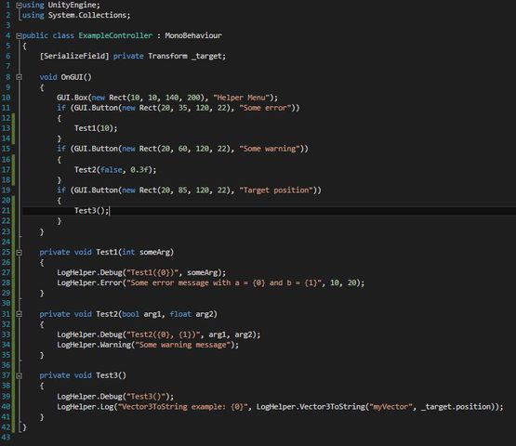The image size is (516, 446).
Task: Click the Test1(10) method call
Action: 96,128
